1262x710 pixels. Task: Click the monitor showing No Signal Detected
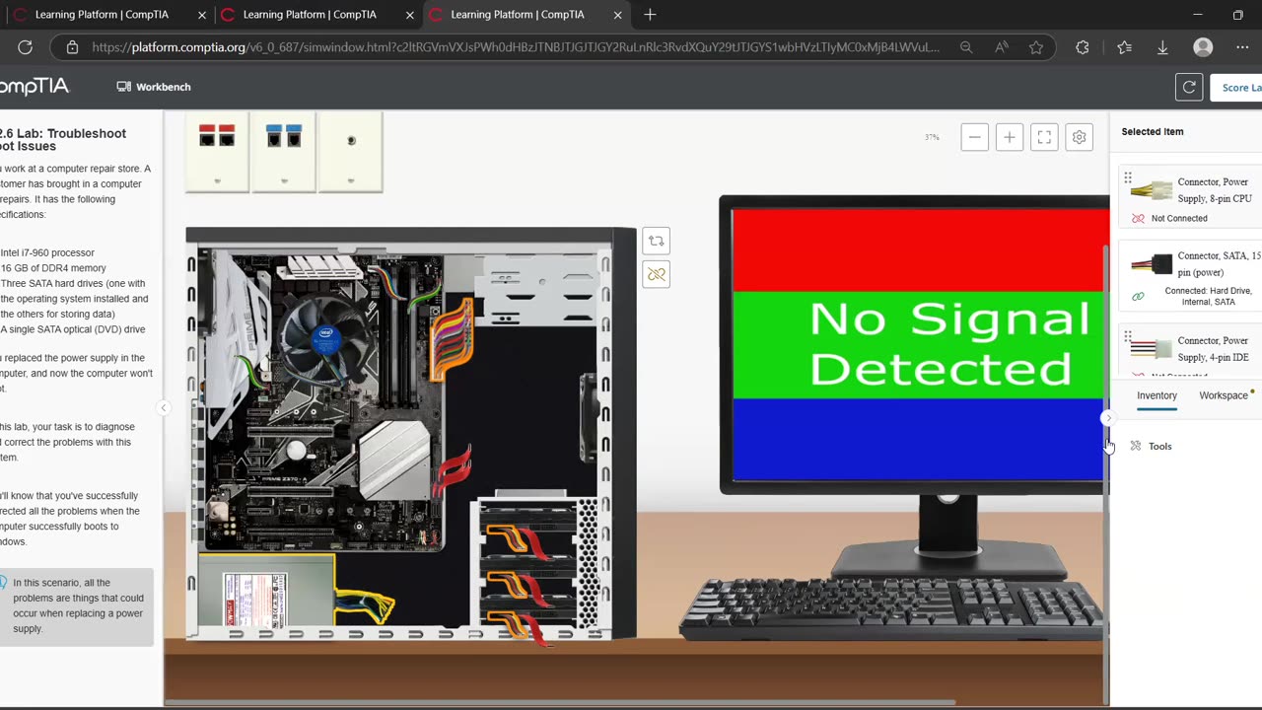tap(916, 343)
